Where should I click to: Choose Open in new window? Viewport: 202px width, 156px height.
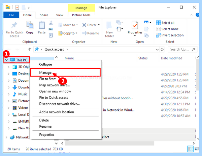click(x=65, y=91)
